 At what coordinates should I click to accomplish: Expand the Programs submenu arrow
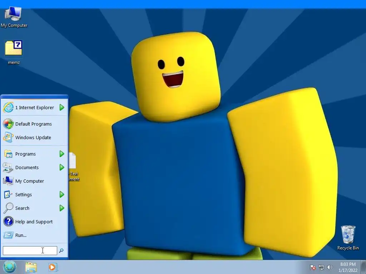pos(62,154)
